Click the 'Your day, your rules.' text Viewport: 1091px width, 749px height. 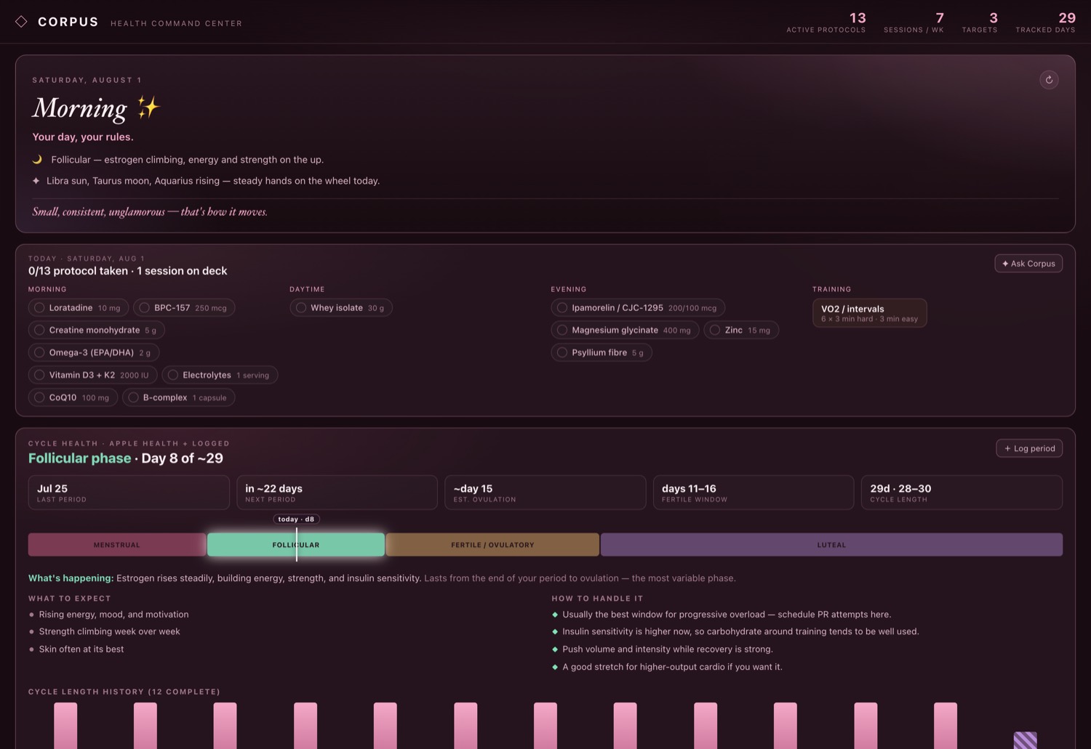click(x=83, y=137)
